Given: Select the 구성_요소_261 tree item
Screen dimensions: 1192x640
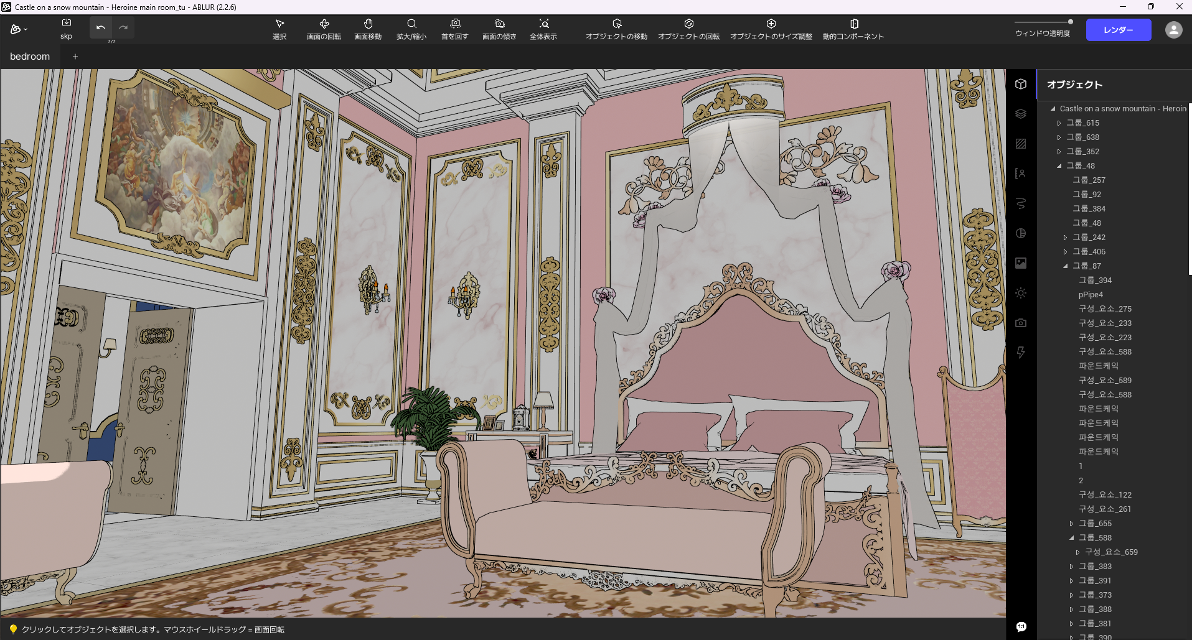Looking at the screenshot, I should click(x=1105, y=509).
